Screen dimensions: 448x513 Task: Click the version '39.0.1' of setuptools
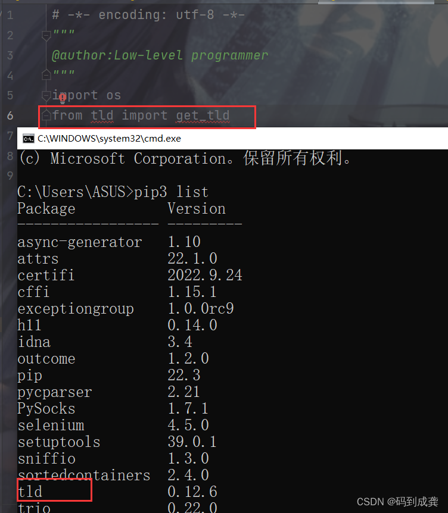pyautogui.click(x=192, y=442)
